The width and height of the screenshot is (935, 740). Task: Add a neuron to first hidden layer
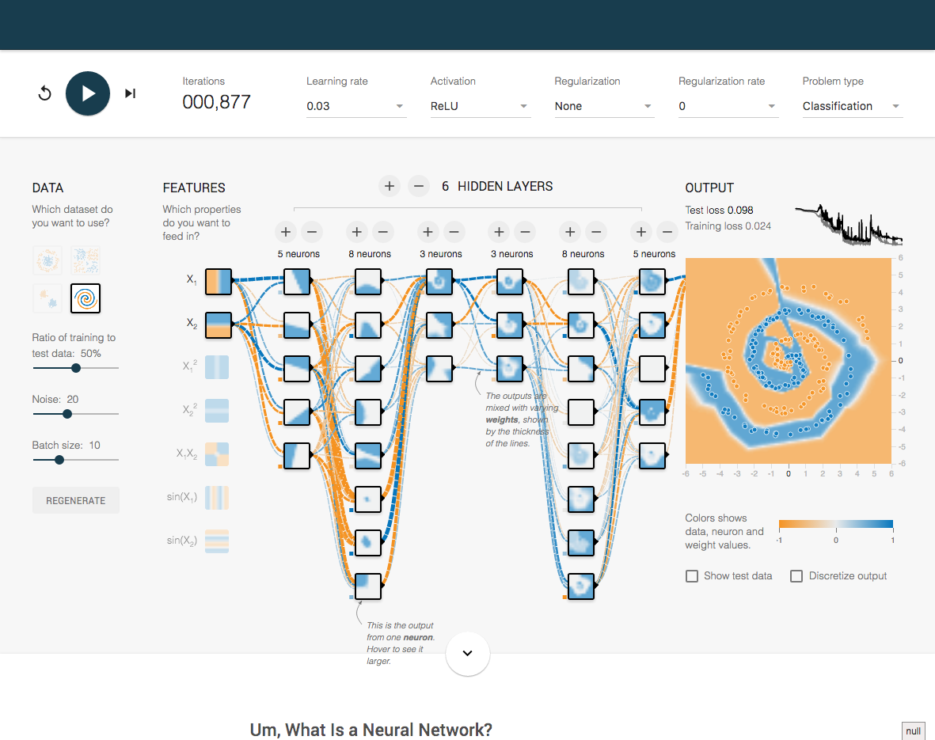point(286,231)
